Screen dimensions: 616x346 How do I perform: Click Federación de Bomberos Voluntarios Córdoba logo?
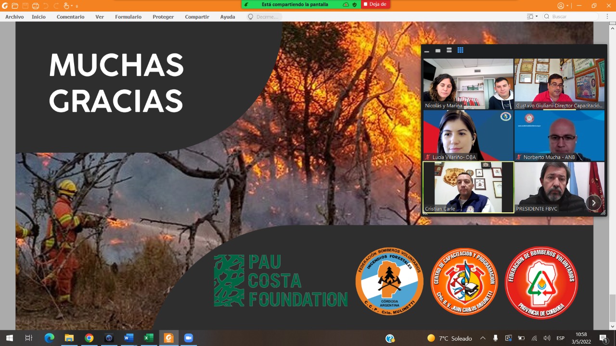coord(541,282)
